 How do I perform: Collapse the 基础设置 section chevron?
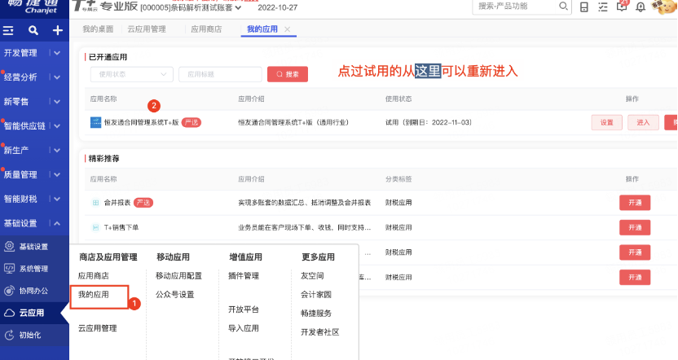click(x=57, y=223)
